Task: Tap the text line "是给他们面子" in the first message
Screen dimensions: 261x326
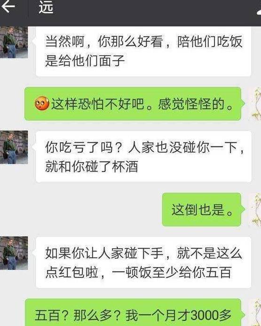Action: coord(85,61)
